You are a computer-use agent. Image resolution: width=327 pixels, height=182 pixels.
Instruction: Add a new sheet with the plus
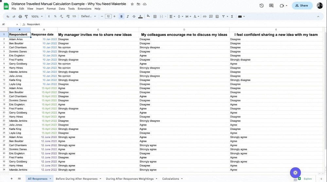point(11,179)
